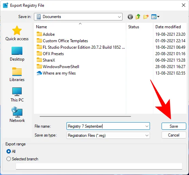Click the Save button

point(174,126)
